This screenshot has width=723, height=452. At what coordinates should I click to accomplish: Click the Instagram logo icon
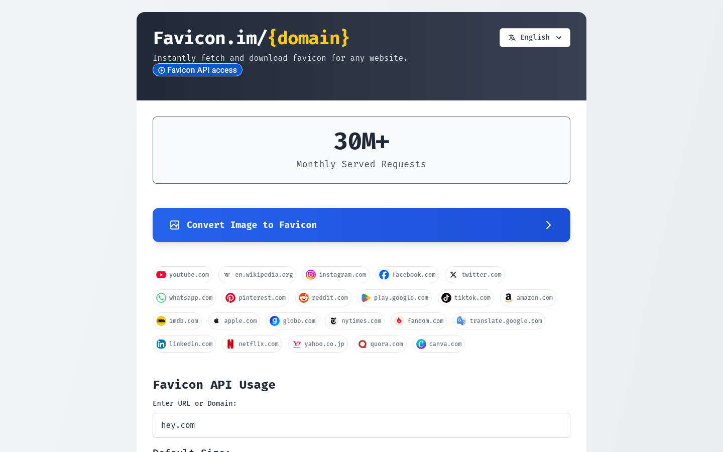[311, 275]
